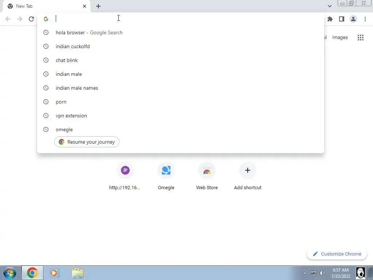Open Chrome three-dot menu
The width and height of the screenshot is (373, 280).
(x=365, y=19)
